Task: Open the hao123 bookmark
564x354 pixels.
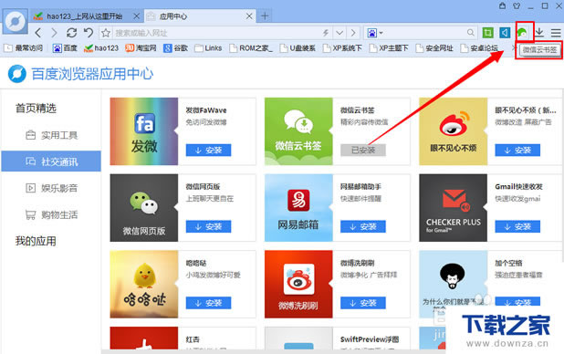Action: tap(101, 48)
